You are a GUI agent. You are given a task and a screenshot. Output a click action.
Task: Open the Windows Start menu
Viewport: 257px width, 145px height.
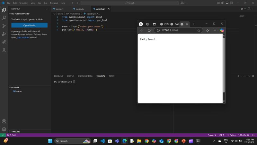click(50, 141)
